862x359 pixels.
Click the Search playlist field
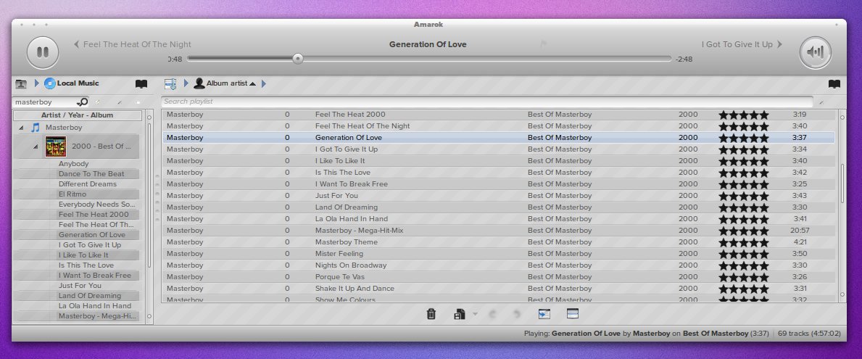click(486, 102)
